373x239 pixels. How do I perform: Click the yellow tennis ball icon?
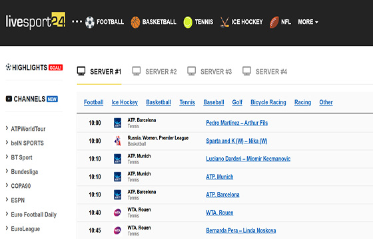(x=188, y=23)
